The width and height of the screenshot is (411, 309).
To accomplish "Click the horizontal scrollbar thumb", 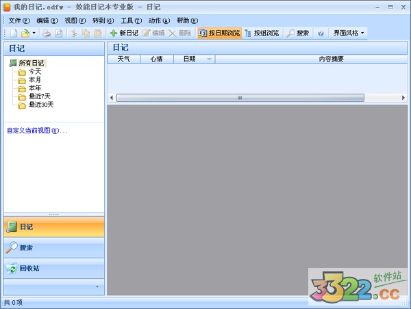I will (240, 98).
